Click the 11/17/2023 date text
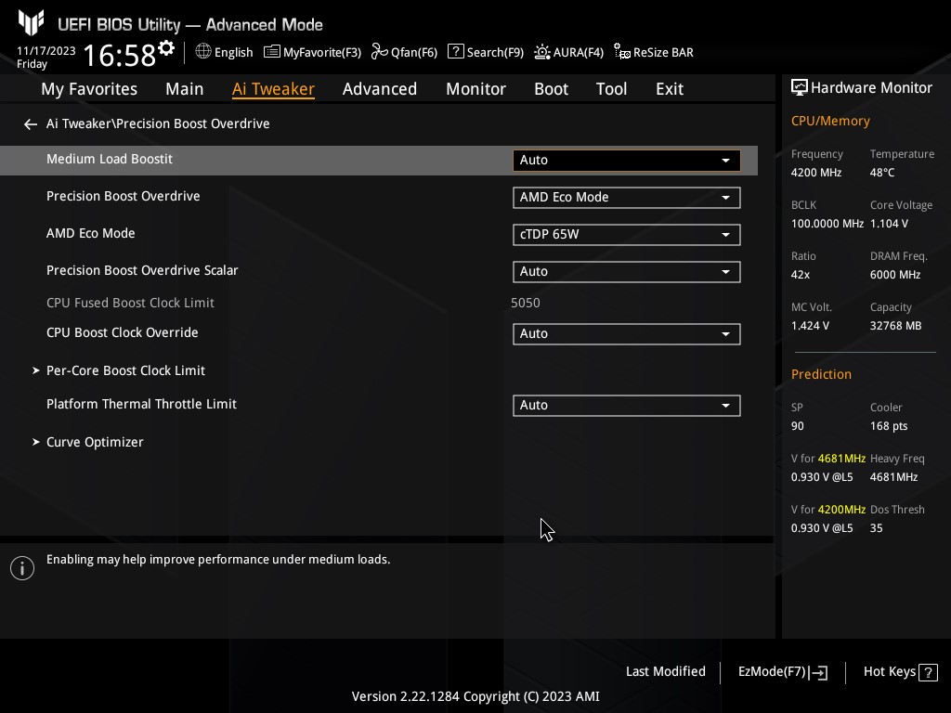This screenshot has height=713, width=951. pos(46,51)
